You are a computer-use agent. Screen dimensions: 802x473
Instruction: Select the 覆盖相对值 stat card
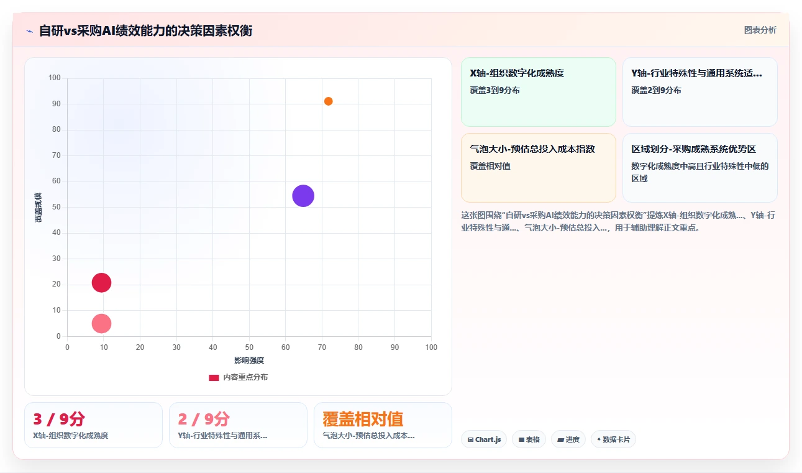[x=383, y=425]
